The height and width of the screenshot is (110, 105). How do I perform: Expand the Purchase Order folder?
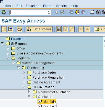pyautogui.click(x=24, y=73)
